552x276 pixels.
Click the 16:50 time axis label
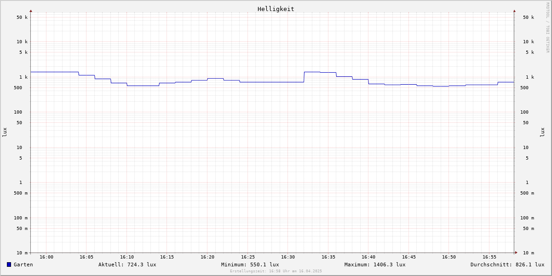tap(449, 257)
